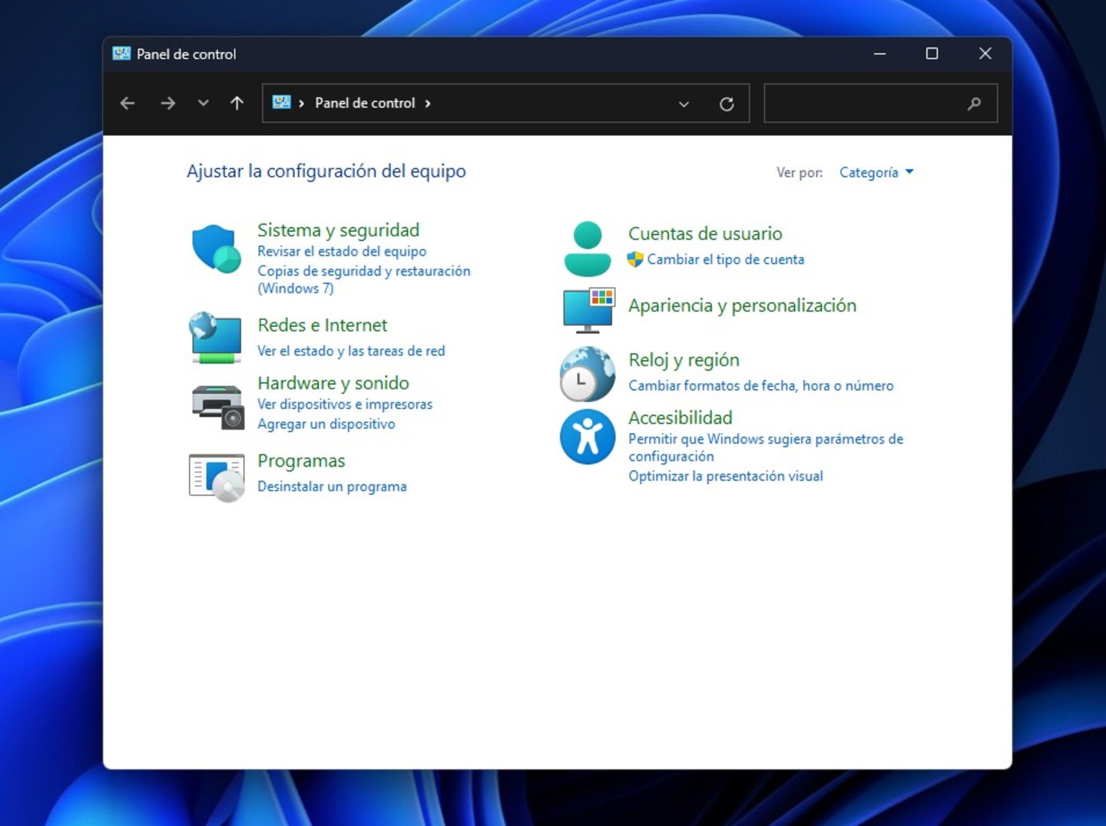This screenshot has width=1106, height=826.
Task: Open Programas category heading
Action: click(x=301, y=461)
